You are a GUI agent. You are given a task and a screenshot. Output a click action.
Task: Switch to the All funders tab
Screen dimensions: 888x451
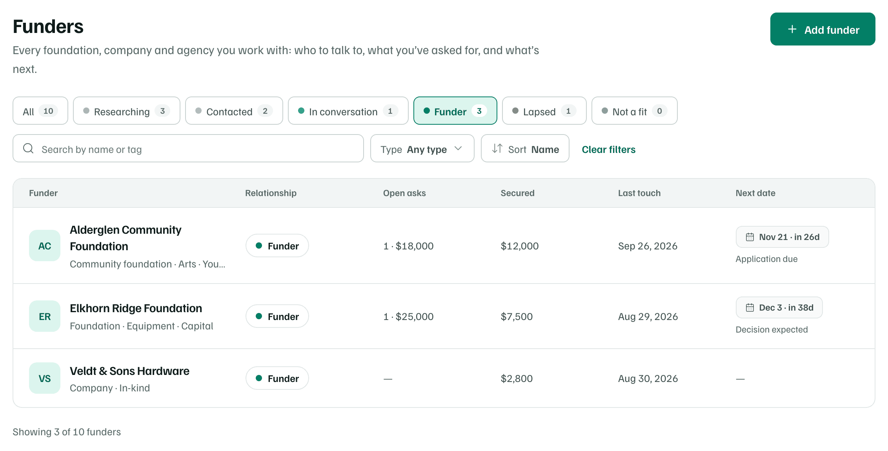pyautogui.click(x=40, y=111)
